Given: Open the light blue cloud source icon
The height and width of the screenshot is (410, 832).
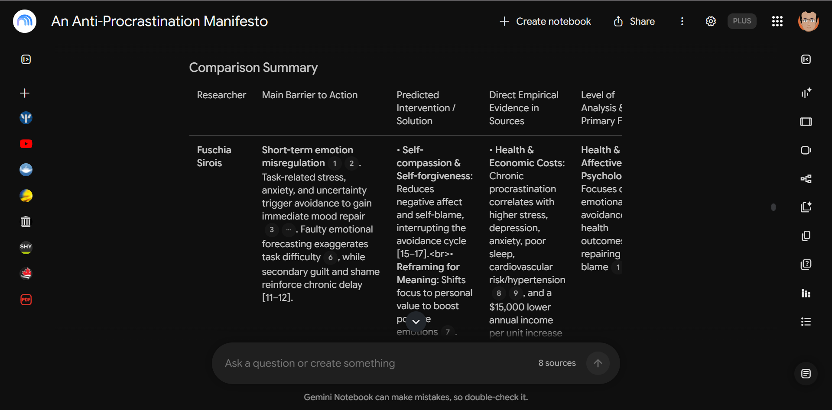Looking at the screenshot, I should 26,170.
